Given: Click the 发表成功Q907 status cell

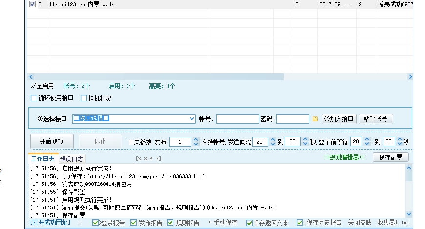Looking at the screenshot, I should (396, 4).
